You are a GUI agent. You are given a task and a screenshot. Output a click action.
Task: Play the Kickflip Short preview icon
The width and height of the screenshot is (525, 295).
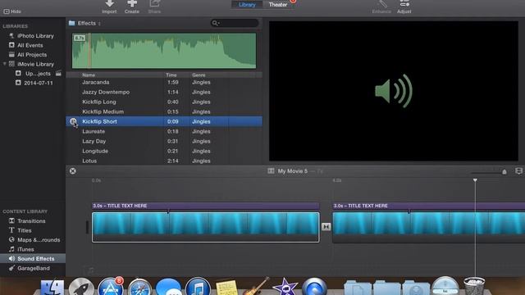[x=73, y=121]
